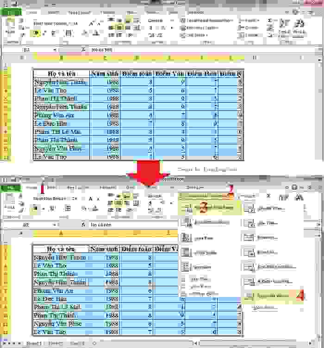Open Top/Bottom Rules menu entry
Screen dimensions: 324x348
209,222
